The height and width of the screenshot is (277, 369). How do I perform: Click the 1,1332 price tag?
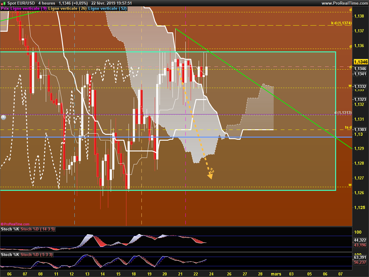click(x=360, y=86)
